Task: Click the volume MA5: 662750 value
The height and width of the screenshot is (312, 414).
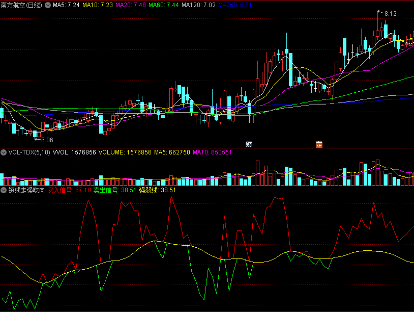Action: (172, 152)
